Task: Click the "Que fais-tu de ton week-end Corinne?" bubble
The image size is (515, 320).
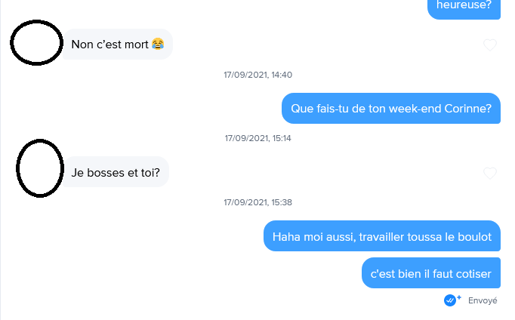Action: [391, 109]
